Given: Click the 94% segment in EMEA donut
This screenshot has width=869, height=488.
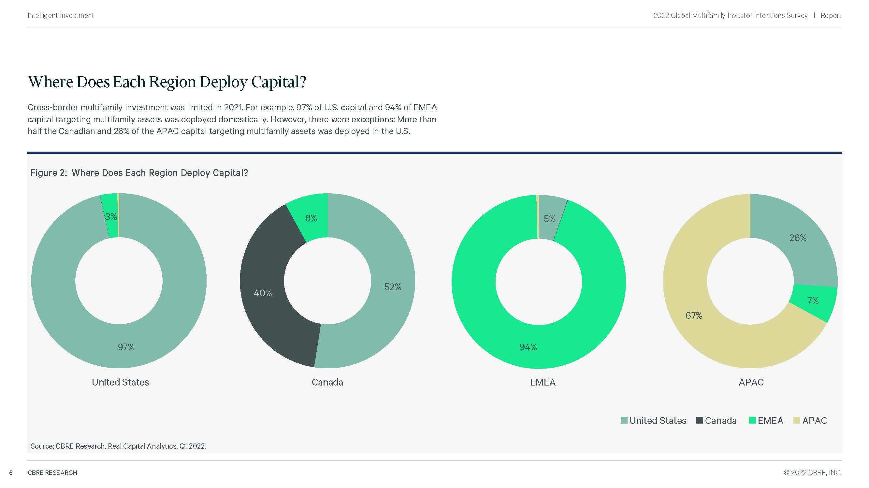Looking at the screenshot, I should [528, 347].
